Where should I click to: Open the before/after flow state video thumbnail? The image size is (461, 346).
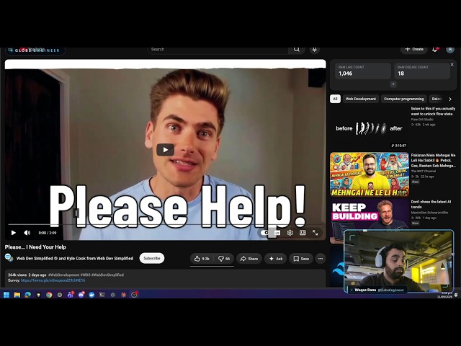coord(370,128)
